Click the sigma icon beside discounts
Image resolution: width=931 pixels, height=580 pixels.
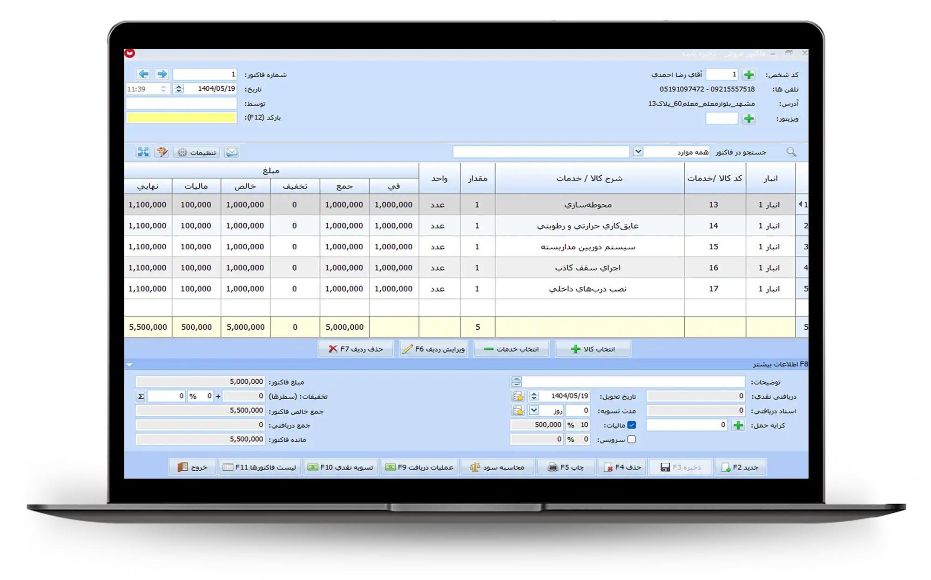coord(141,396)
